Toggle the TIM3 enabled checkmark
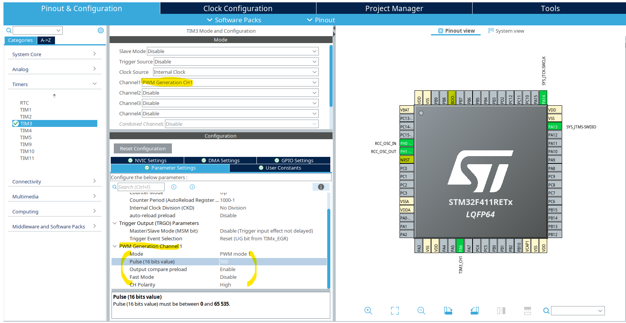This screenshot has width=626, height=323. click(x=16, y=123)
